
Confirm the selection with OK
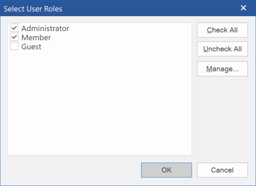click(x=167, y=170)
